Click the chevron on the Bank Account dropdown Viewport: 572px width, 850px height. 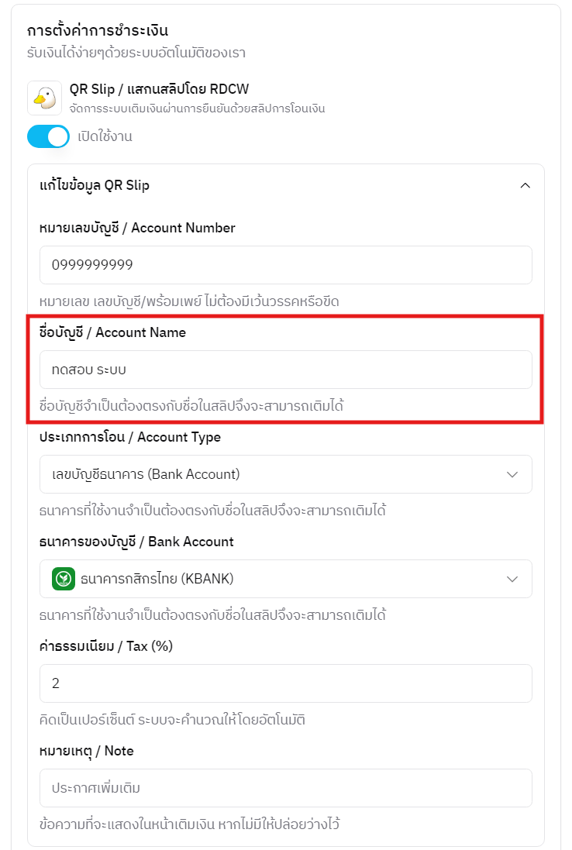point(512,579)
